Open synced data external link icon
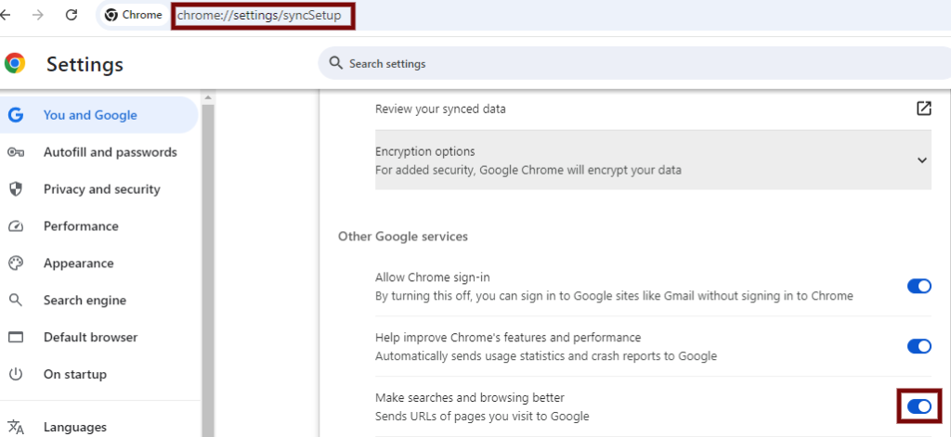Viewport: 951px width, 437px height. [x=923, y=109]
